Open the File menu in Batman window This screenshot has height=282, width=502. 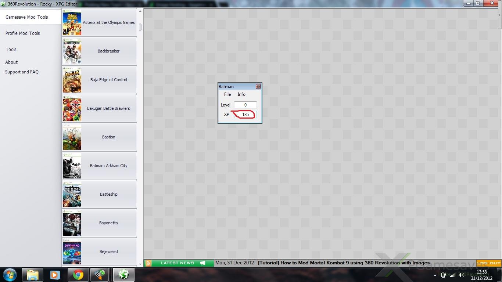227,94
